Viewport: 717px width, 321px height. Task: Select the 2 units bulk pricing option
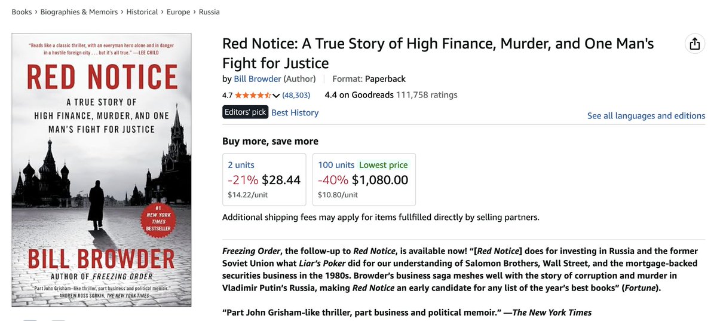(264, 179)
